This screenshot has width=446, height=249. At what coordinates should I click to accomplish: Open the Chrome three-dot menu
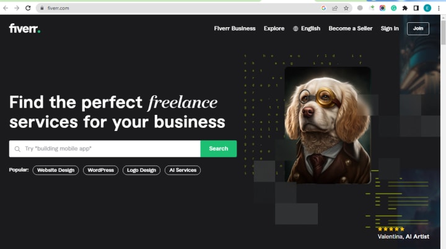439,8
